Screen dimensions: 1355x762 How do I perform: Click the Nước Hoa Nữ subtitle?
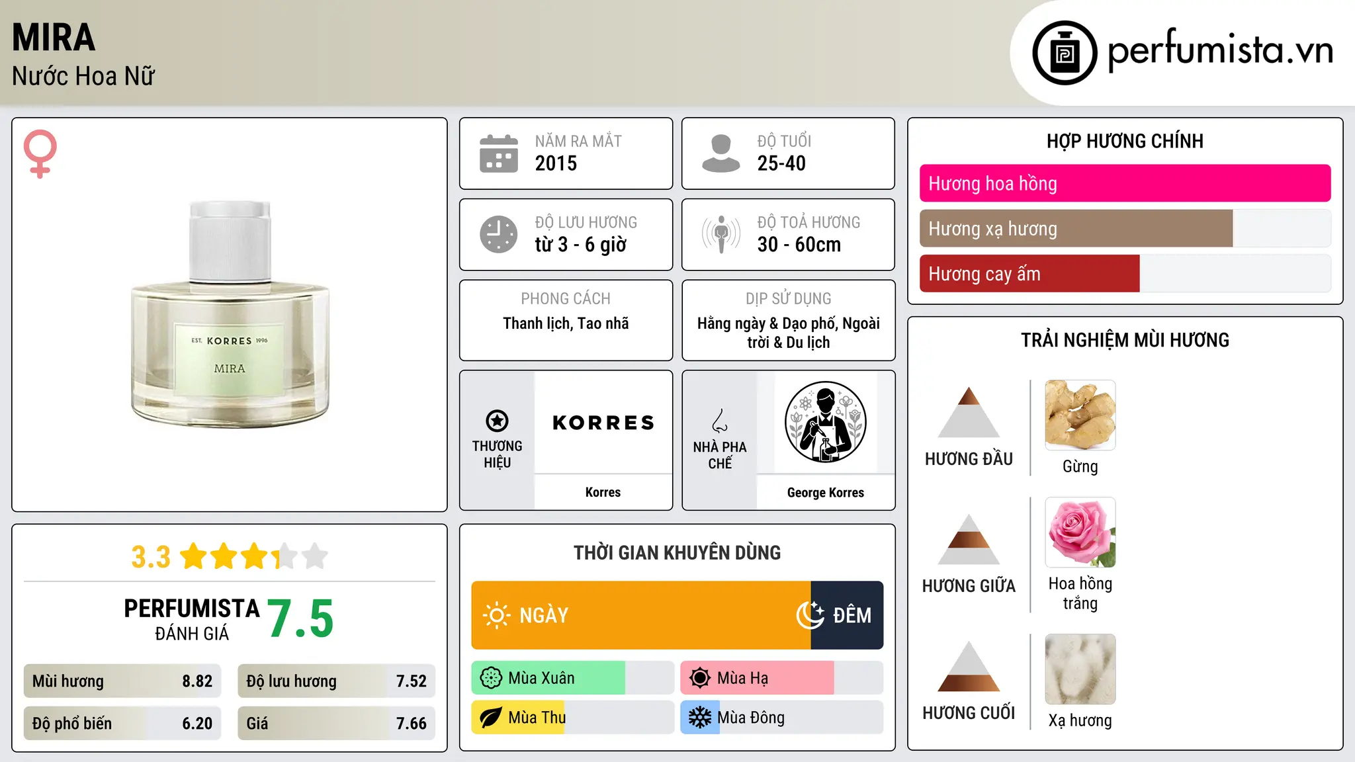click(x=83, y=76)
